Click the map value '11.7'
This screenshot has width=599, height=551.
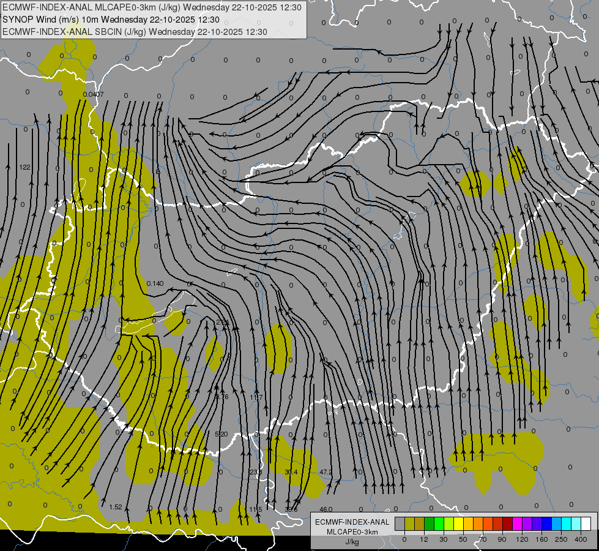(256, 397)
